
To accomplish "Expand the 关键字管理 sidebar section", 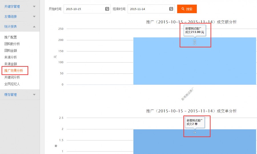I will [x=20, y=7].
